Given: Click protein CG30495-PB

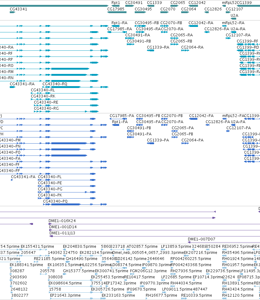Looking at the screenshot, I should 148,116.
